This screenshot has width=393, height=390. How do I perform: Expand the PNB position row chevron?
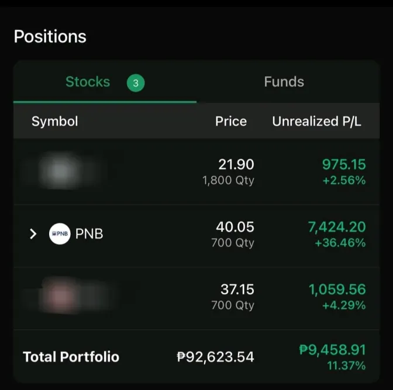click(33, 234)
